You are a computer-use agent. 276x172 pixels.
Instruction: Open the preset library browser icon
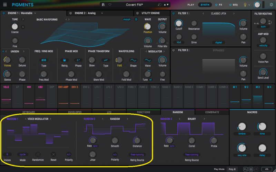click(103, 5)
